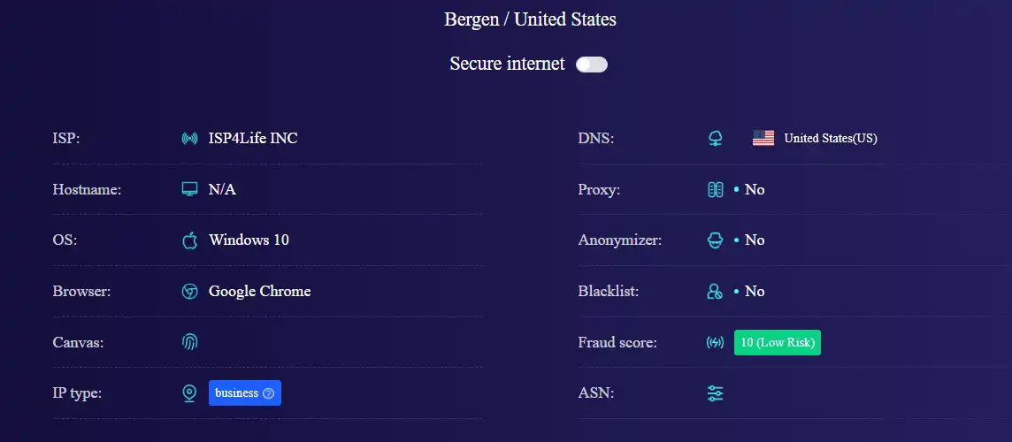
Task: Click the Proxy icon
Action: pyautogui.click(x=715, y=190)
